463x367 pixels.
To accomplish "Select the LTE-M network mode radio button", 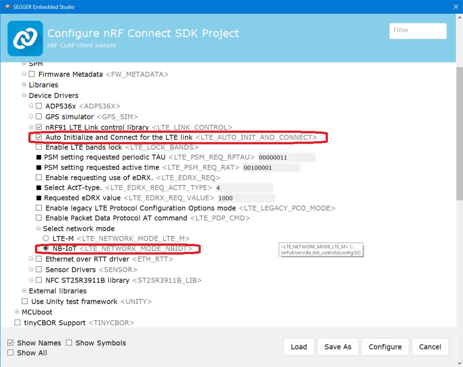I will click(46, 239).
